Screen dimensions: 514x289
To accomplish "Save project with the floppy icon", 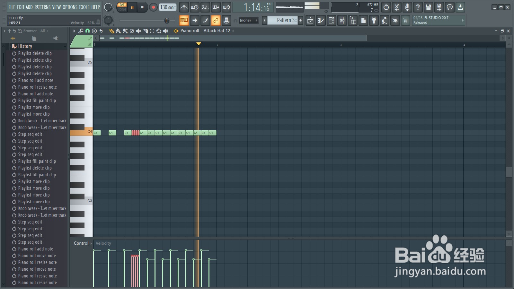I will (x=429, y=7).
